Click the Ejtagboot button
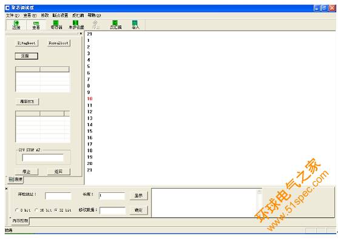Image resolution: width=338 pixels, height=239 pixels. tap(27, 43)
